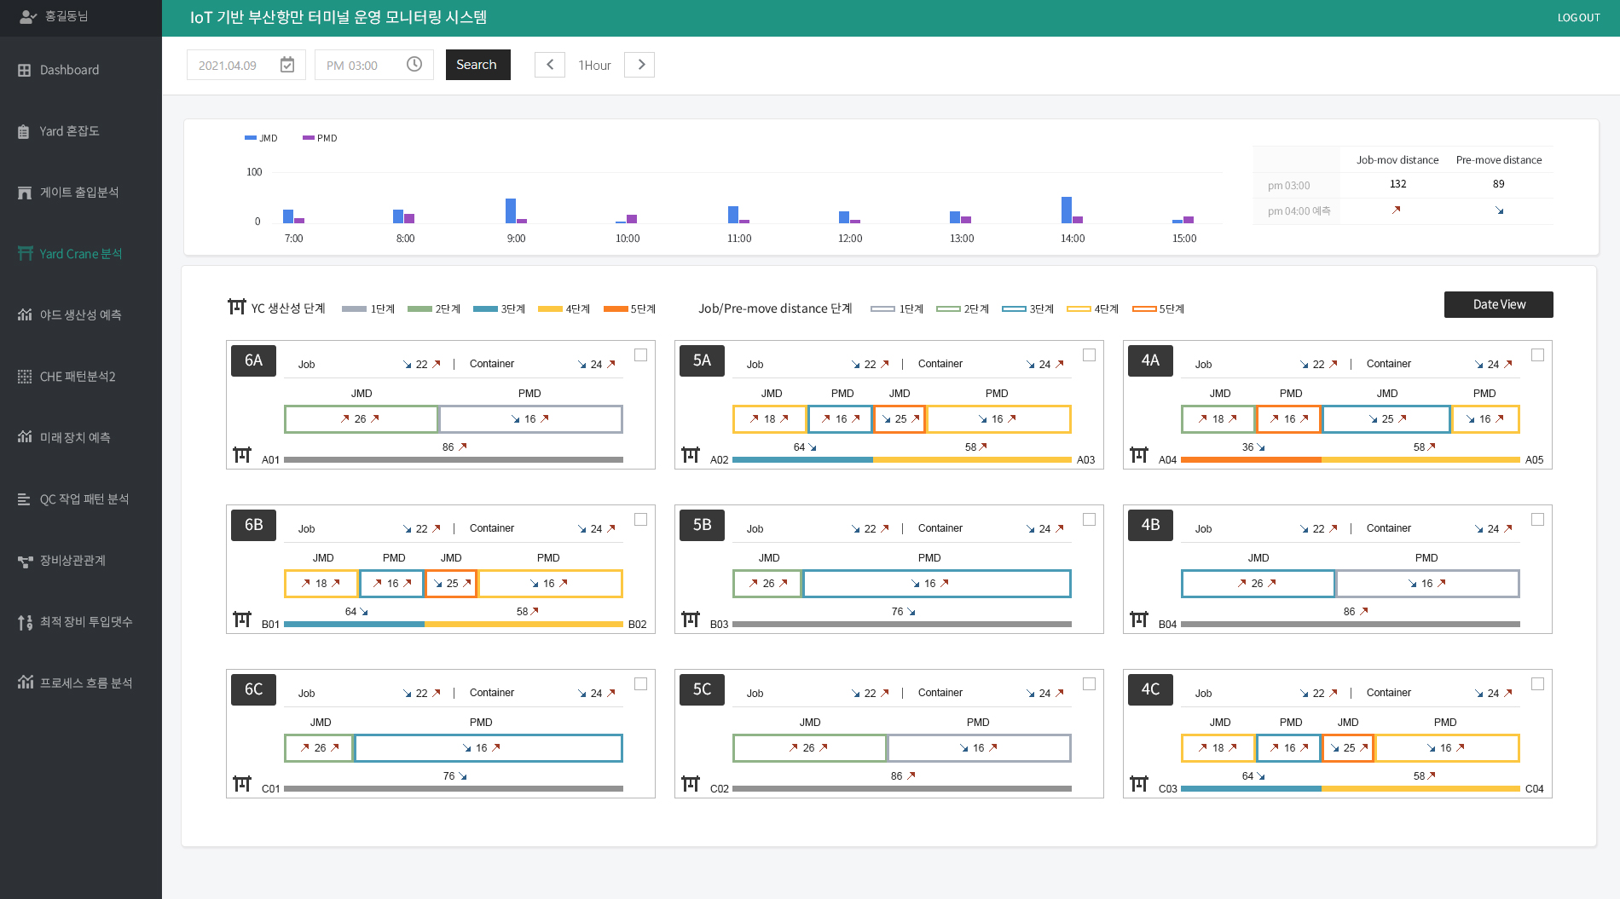Click the orange 5단계 YC productivity swatch
The image size is (1620, 899).
coord(616,308)
